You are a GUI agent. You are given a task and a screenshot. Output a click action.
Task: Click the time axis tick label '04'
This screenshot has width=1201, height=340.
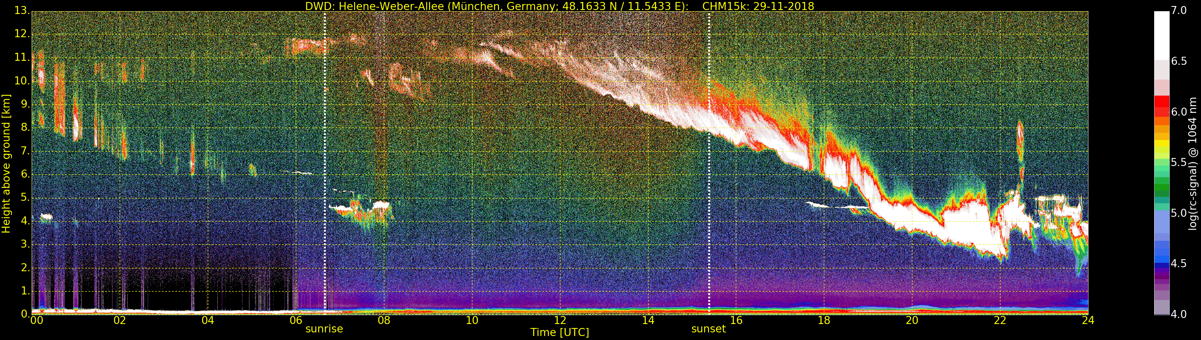click(208, 320)
